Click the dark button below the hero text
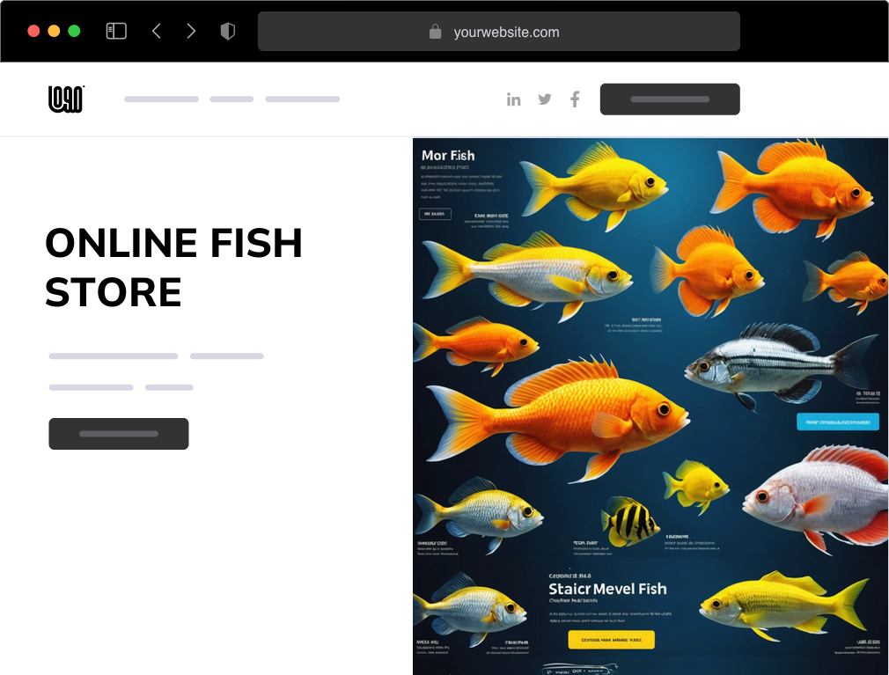This screenshot has width=889, height=675. [119, 434]
